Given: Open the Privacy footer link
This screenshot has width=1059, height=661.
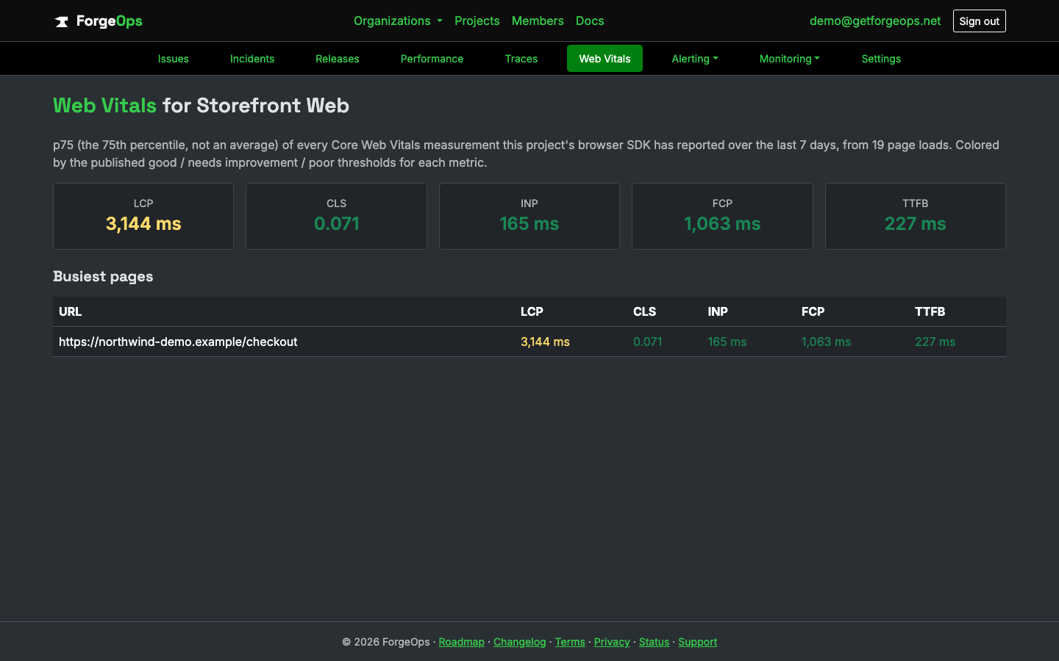Looking at the screenshot, I should tap(612, 642).
